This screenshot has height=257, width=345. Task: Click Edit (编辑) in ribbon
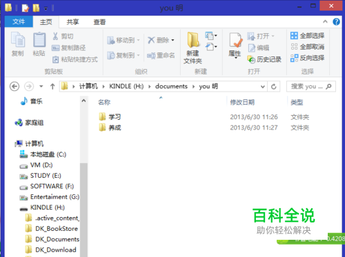coord(259,48)
